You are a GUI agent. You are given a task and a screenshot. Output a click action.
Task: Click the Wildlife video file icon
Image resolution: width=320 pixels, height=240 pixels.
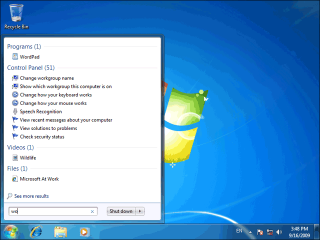pyautogui.click(x=15, y=157)
